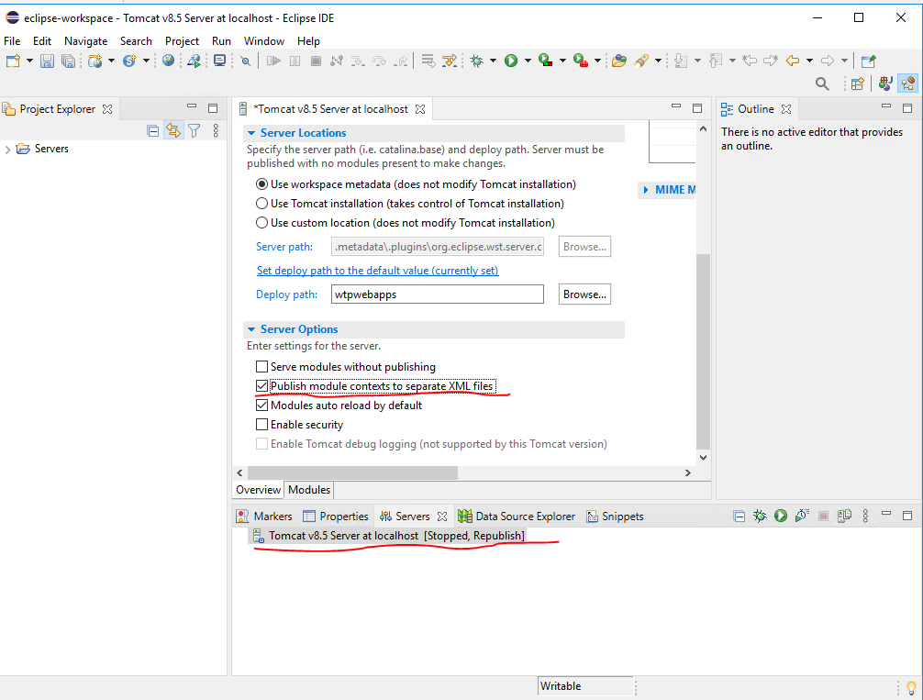923x700 pixels.
Task: Check the Enable security option
Action: 262,425
